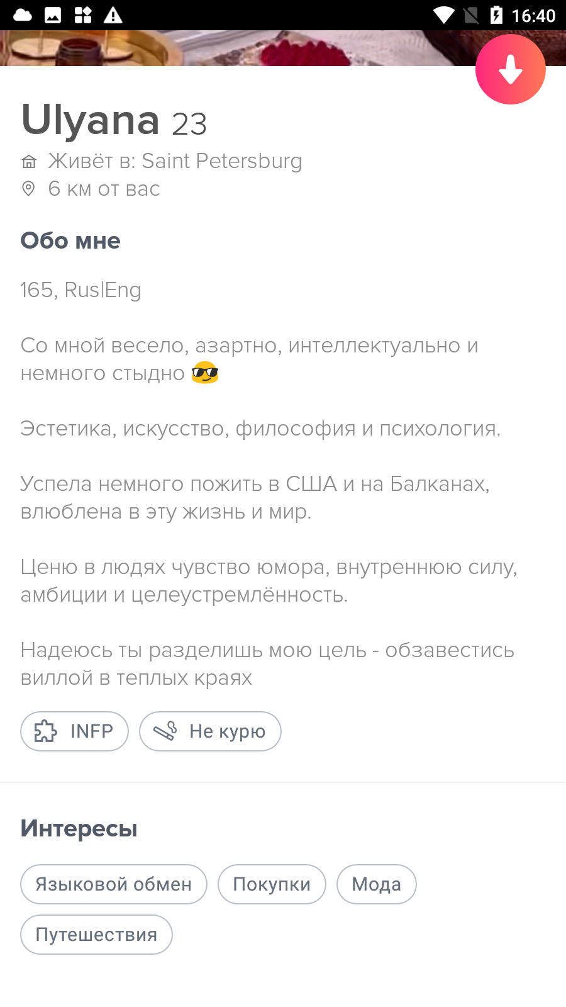Select the Не курю lifestyle chip
The width and height of the screenshot is (566, 1007).
210,731
